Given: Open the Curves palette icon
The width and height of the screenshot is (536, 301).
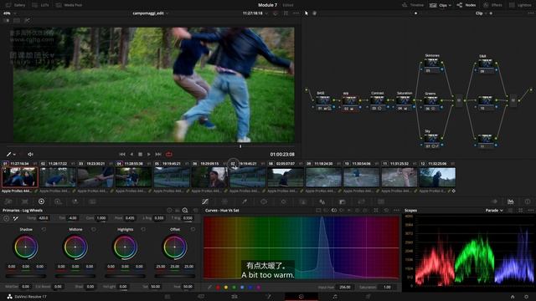Looking at the screenshot, I should [205, 202].
